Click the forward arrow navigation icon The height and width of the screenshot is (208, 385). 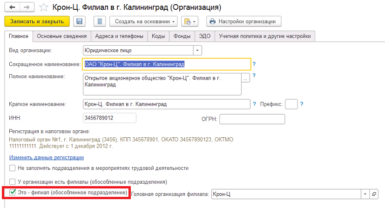(x=27, y=7)
